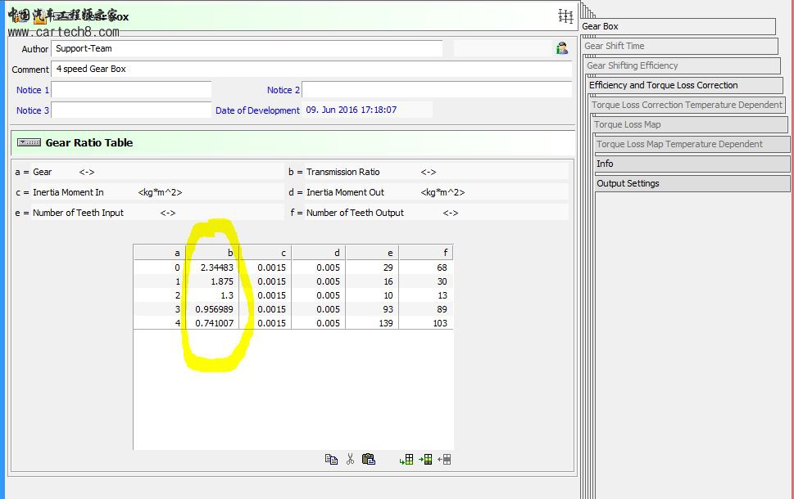This screenshot has height=499, width=794.
Task: Click the Date of Development field
Action: (367, 110)
